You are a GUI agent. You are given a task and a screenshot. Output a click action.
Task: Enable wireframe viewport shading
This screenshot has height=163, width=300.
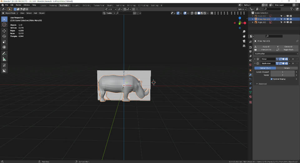point(196,13)
